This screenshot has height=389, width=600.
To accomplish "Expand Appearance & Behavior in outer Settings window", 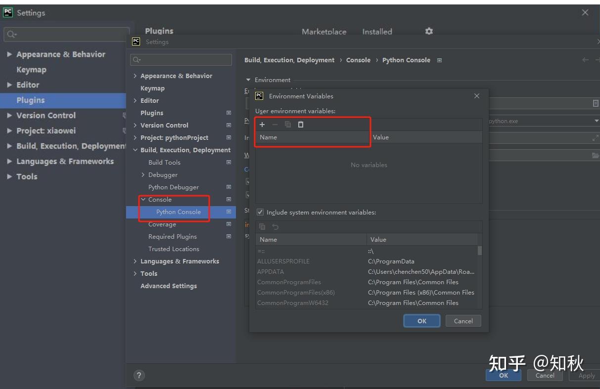I will 9,54.
